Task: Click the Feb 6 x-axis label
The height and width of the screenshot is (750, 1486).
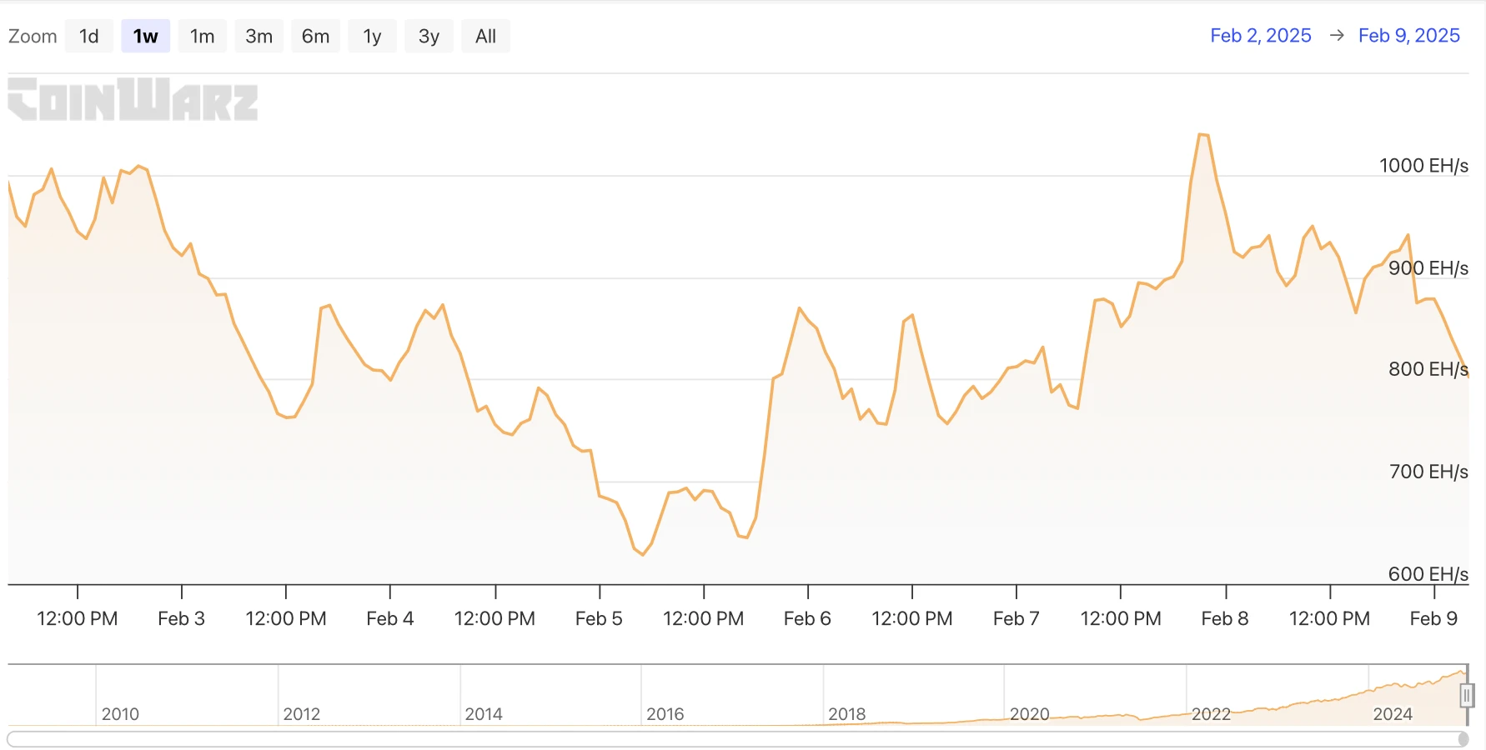Action: coord(807,618)
